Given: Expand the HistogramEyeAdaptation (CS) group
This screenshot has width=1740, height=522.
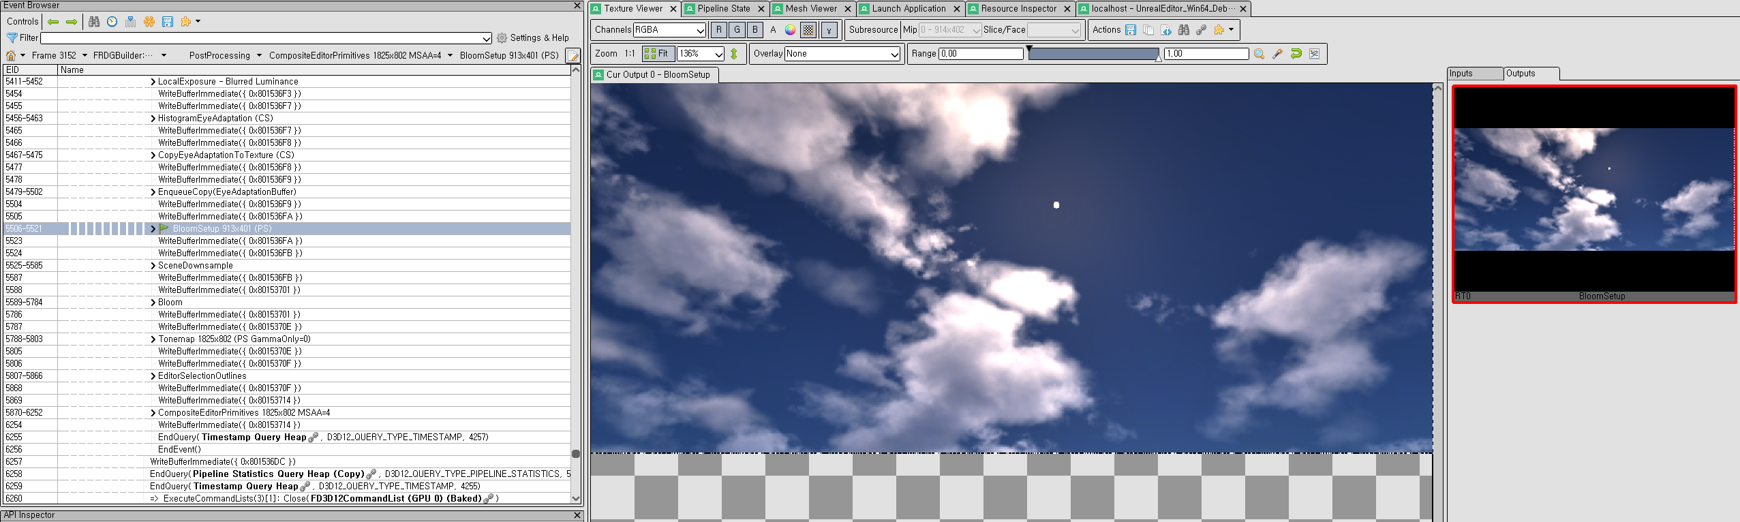Looking at the screenshot, I should 153,119.
